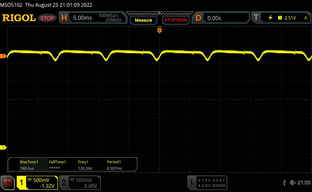Screen dimensions: 312x192
Task: Toggle channel 2 button
Action: [x=64, y=183]
